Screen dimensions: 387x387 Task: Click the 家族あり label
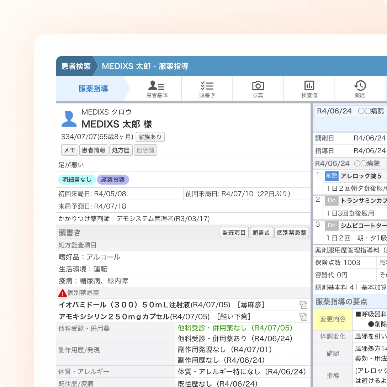(x=150, y=137)
